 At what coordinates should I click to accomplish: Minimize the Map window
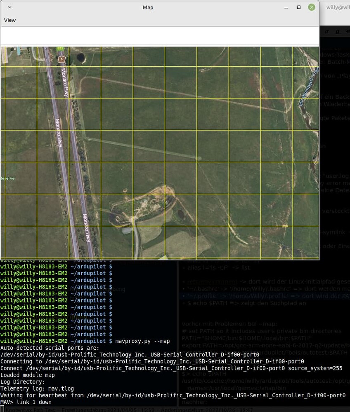286,7
